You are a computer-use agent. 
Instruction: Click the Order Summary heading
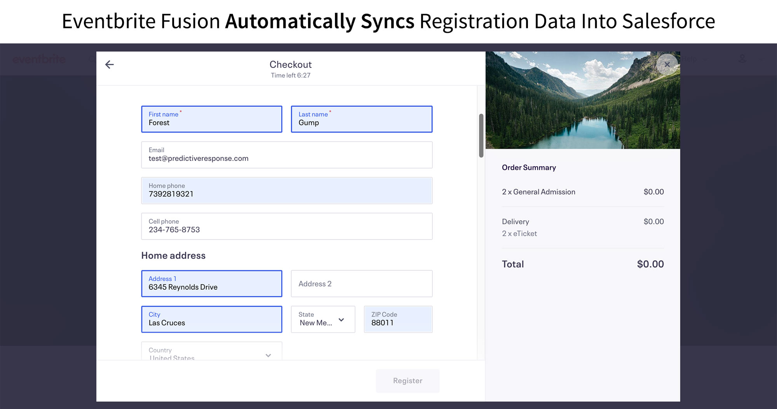[x=529, y=167]
